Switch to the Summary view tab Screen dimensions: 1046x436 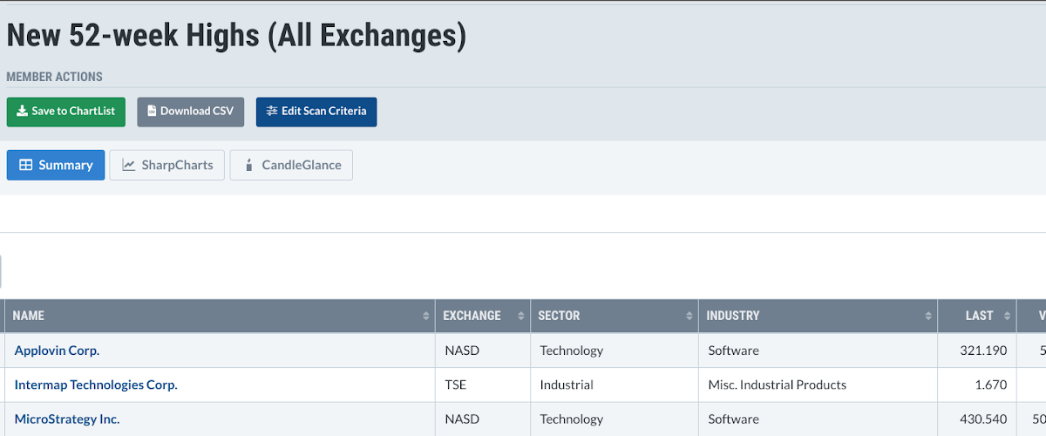click(x=56, y=165)
